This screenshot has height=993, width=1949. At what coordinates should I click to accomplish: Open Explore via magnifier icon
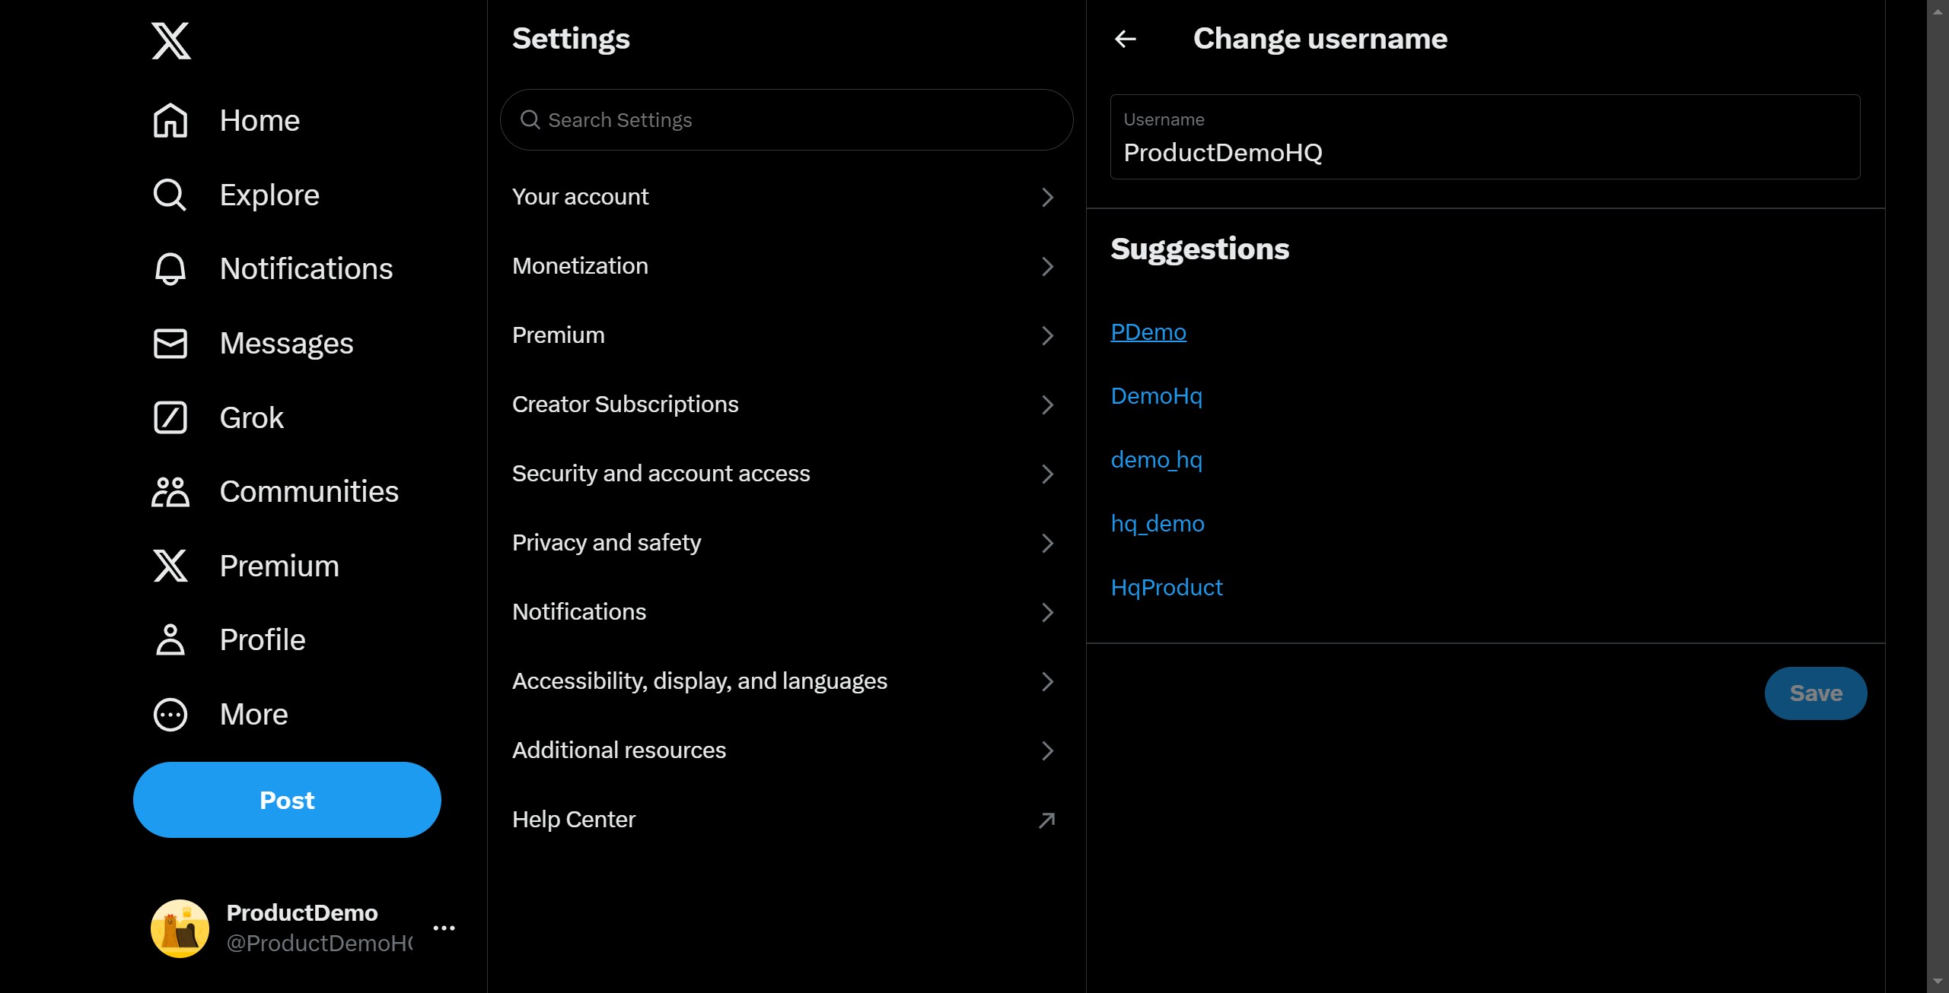tap(170, 195)
